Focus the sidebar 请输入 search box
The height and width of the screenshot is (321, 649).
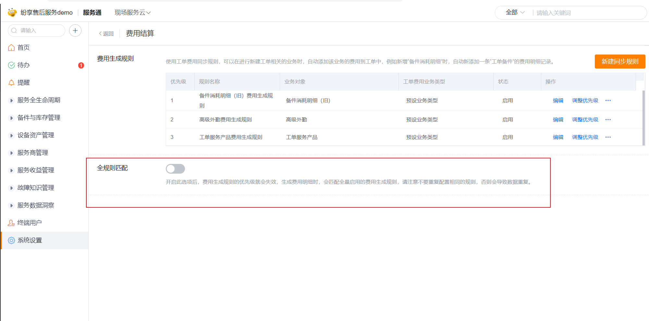[36, 31]
